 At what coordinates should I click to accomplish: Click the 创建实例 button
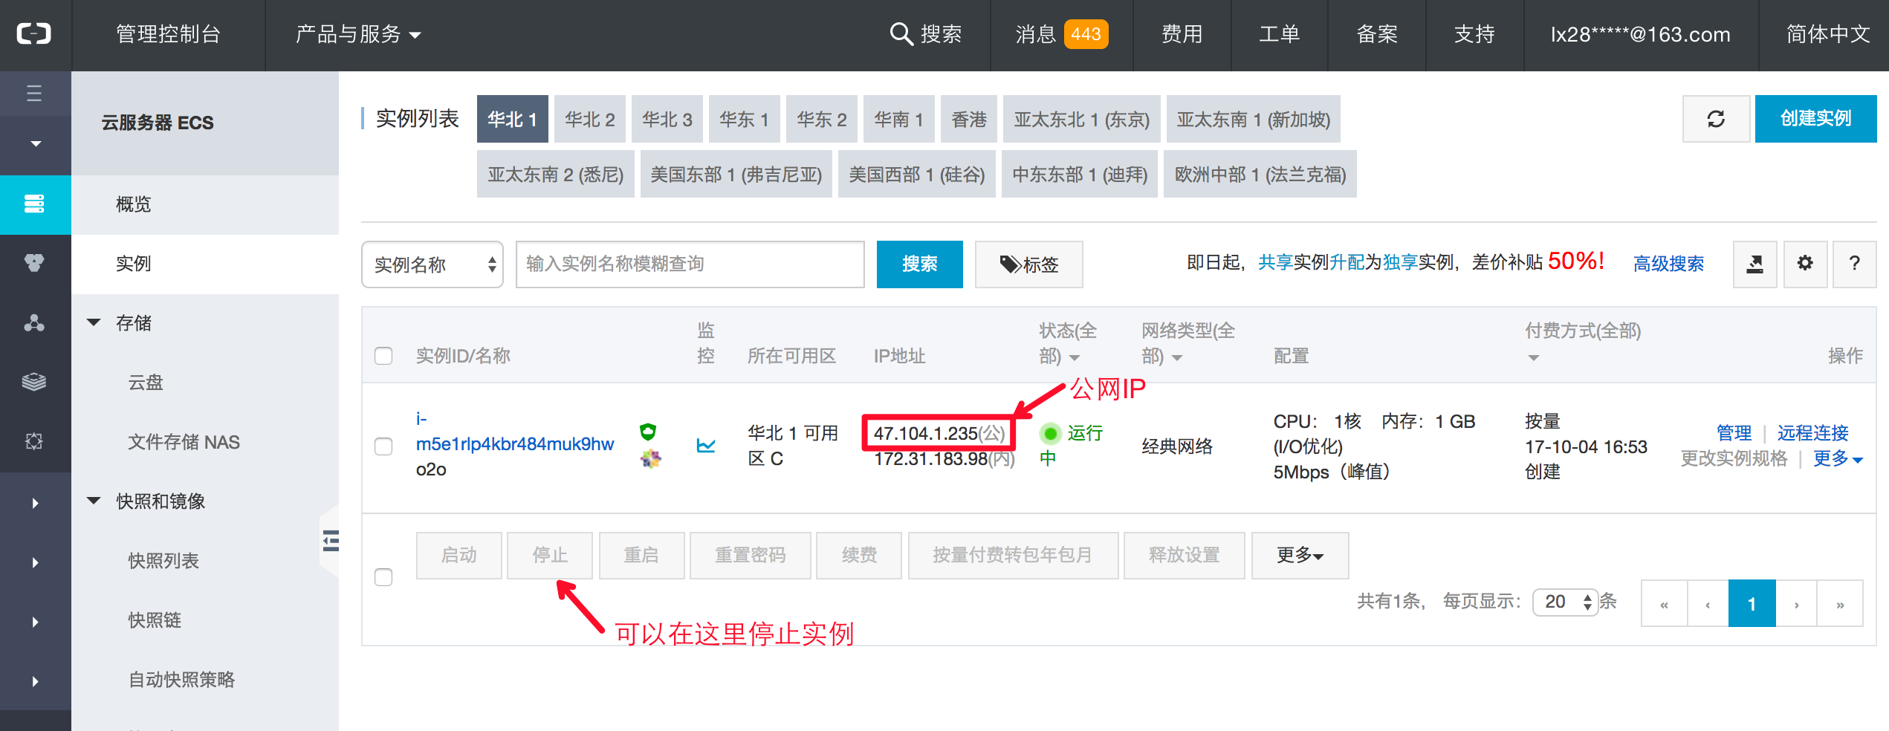(x=1815, y=118)
